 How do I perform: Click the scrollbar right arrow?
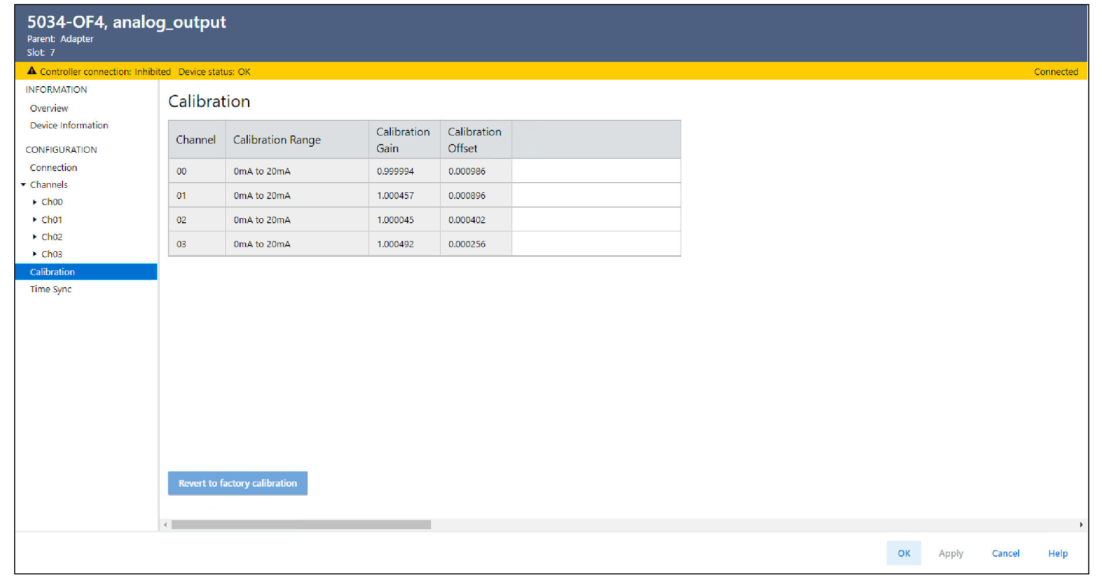coord(1081,525)
